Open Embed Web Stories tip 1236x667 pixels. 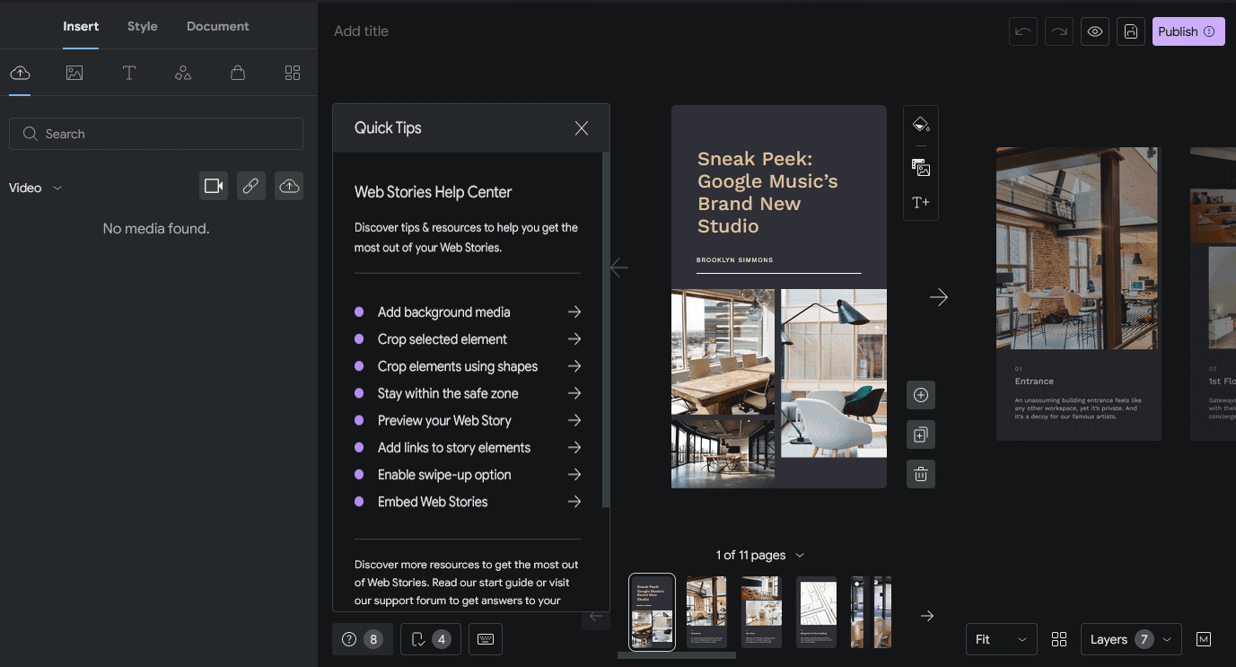pyautogui.click(x=468, y=502)
